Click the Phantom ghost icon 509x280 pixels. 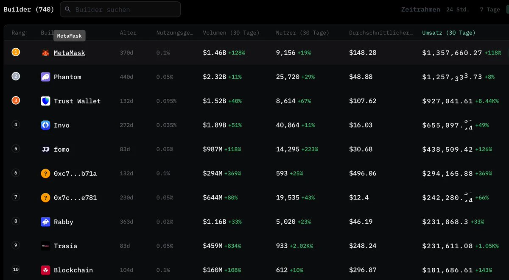(x=45, y=77)
